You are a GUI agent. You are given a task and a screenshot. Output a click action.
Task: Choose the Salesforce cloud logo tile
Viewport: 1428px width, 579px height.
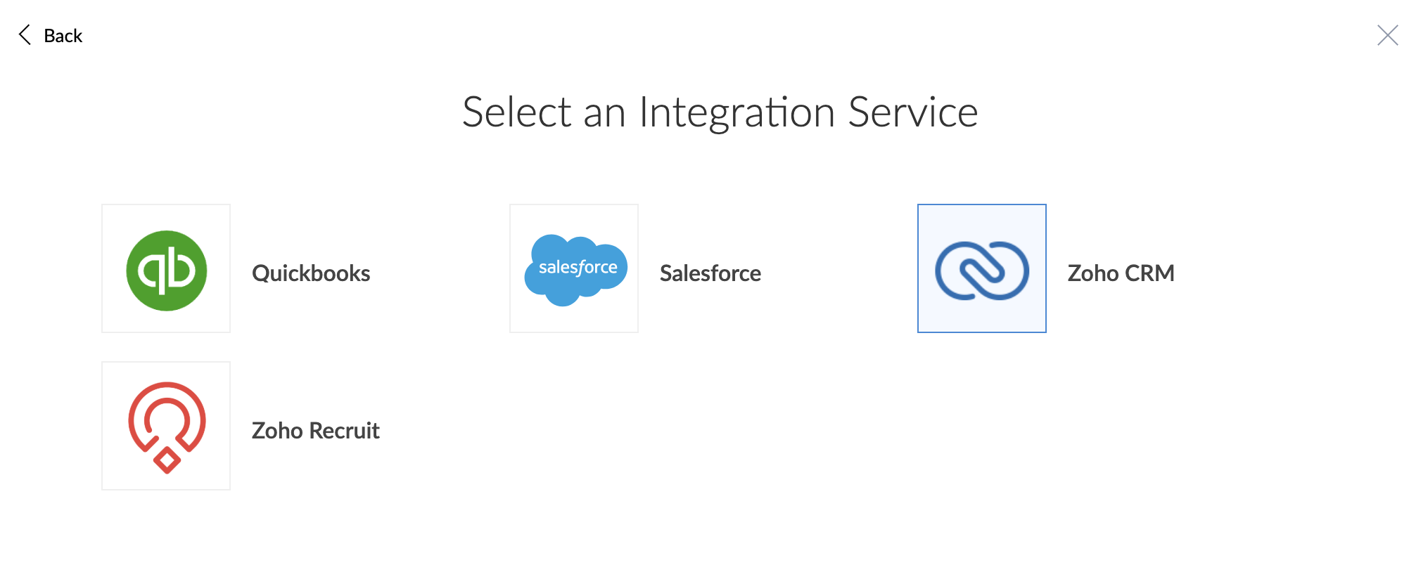[574, 268]
